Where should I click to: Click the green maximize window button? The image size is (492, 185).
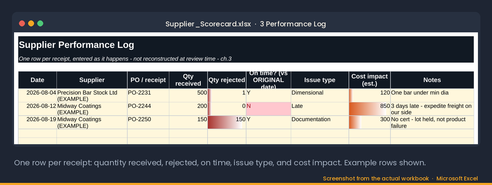[40, 24]
